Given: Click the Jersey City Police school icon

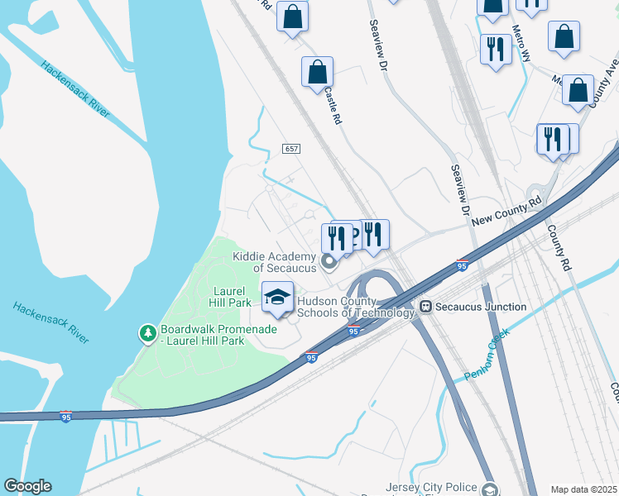Looking at the screenshot, I should (x=490, y=489).
